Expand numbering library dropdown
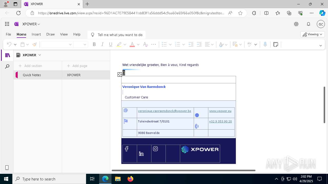This screenshot has height=184, width=328. pos(183,44)
